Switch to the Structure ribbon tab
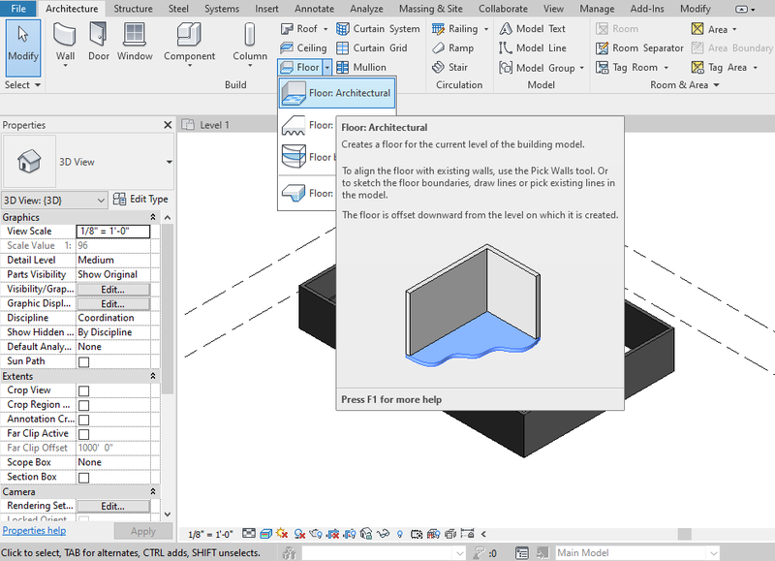This screenshot has height=561, width=775. (133, 9)
